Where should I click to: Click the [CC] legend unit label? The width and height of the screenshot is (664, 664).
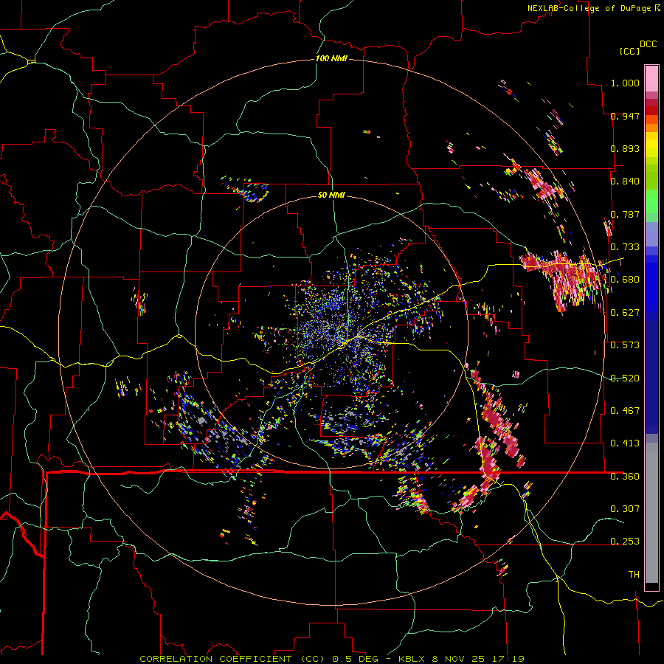tap(629, 51)
